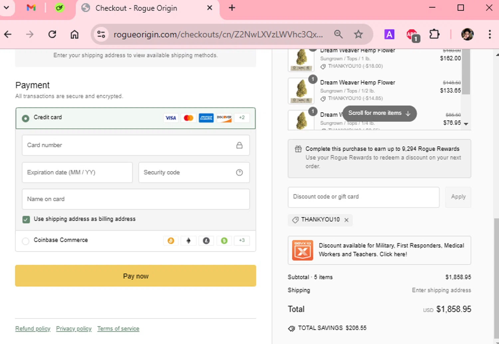
Task: Click the TOTAL SAVINGS tag icon
Action: tap(291, 329)
